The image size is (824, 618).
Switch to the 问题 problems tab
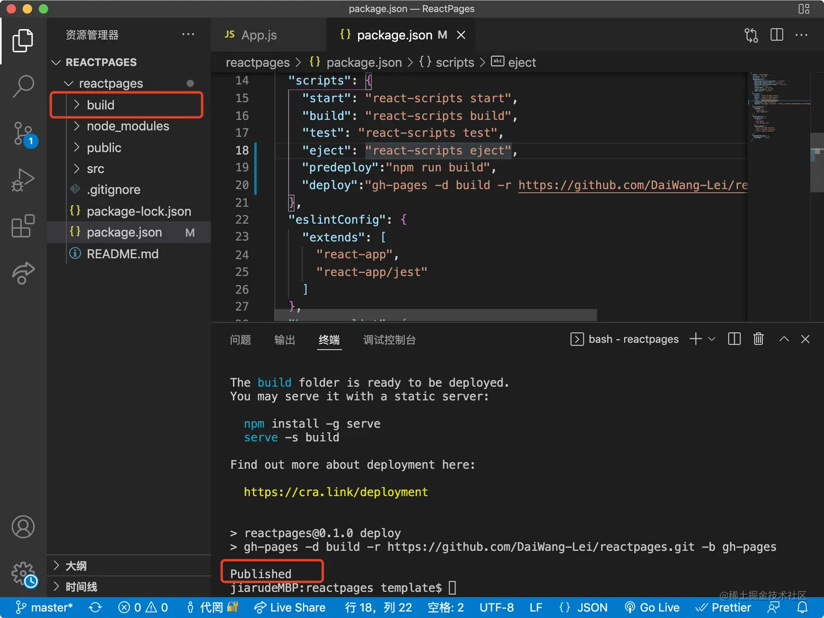point(240,340)
